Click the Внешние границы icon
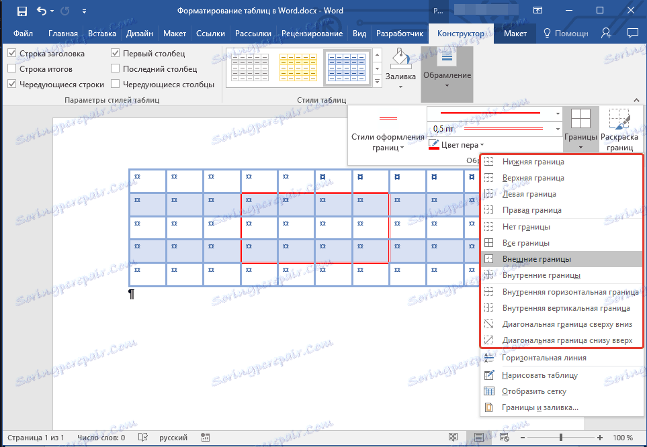Viewport: 647px width, 447px height. click(x=489, y=259)
